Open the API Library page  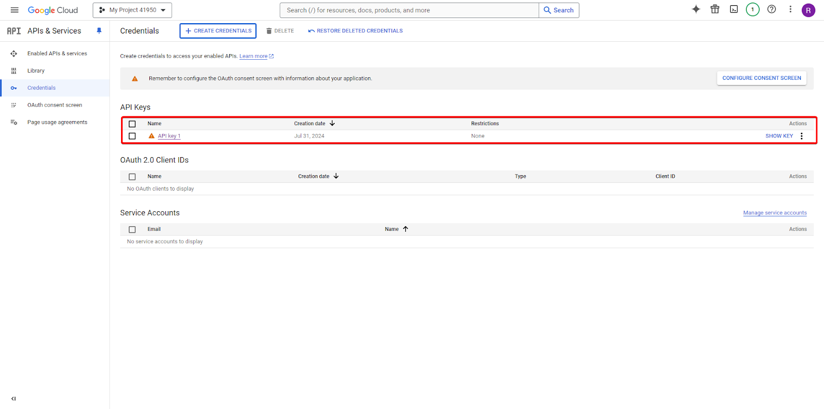pos(36,71)
